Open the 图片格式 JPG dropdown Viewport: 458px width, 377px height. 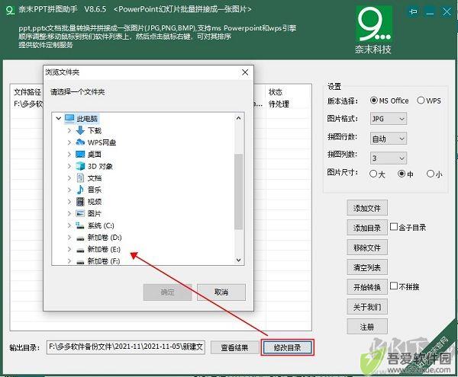[389, 119]
